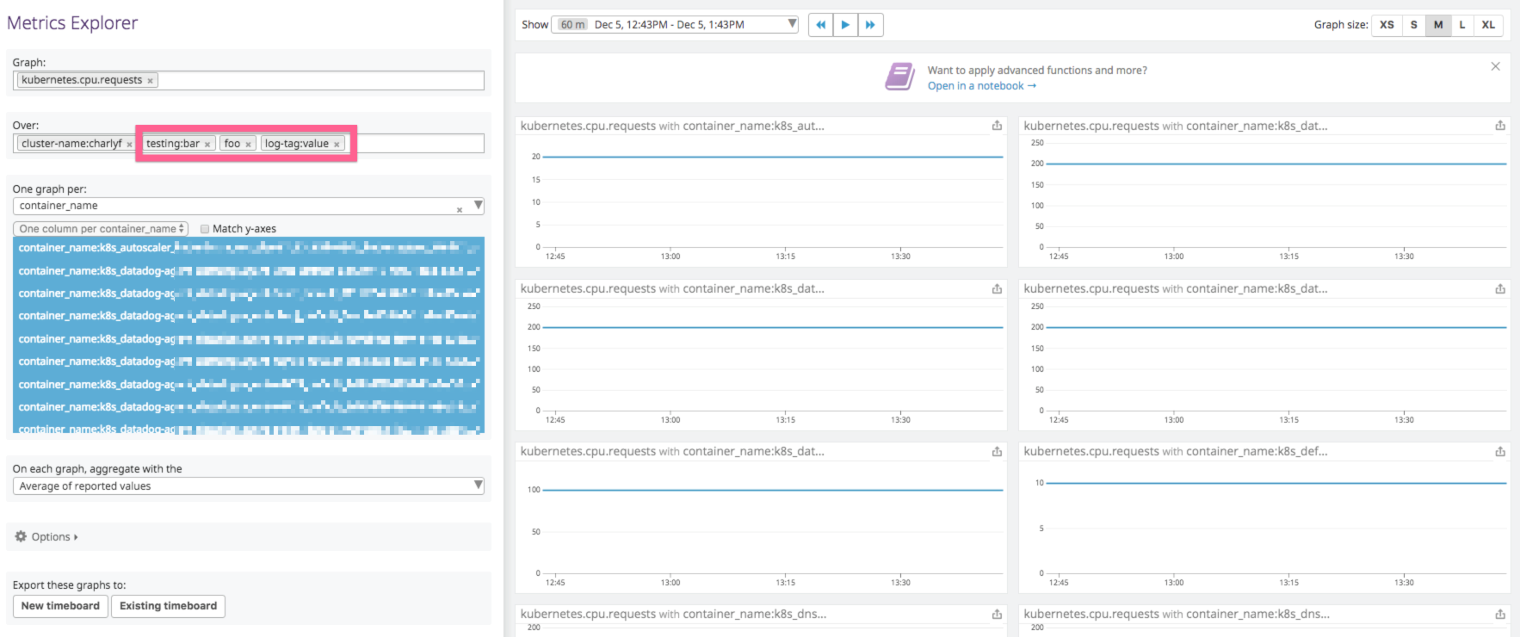Screen dimensions: 1520x637
Task: Remove the testing:bar tag
Action: (x=207, y=145)
